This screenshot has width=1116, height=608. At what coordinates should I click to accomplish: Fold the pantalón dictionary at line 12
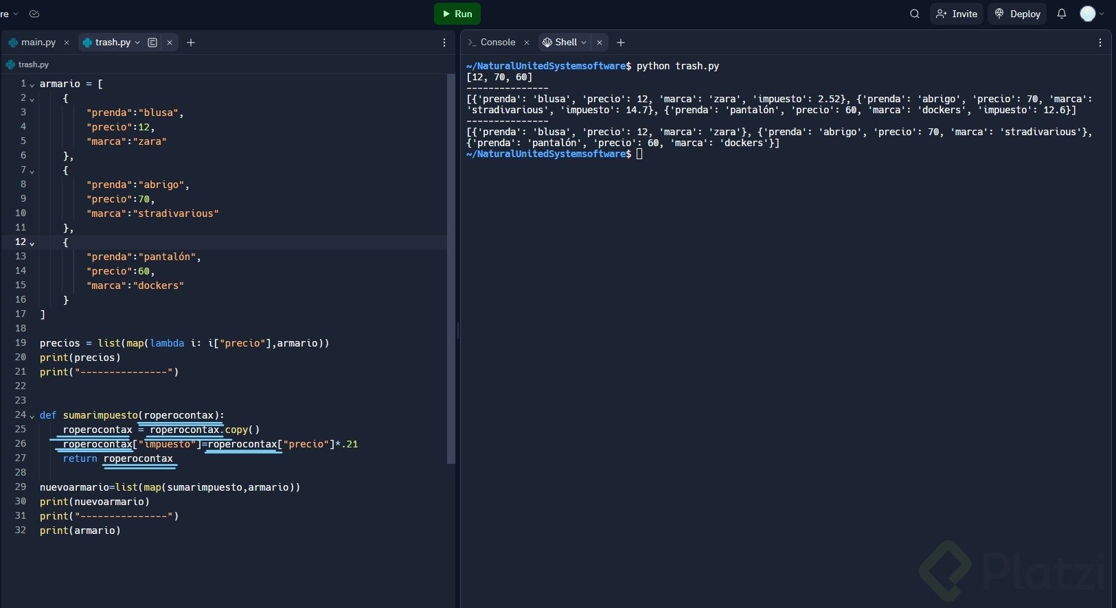coord(32,244)
